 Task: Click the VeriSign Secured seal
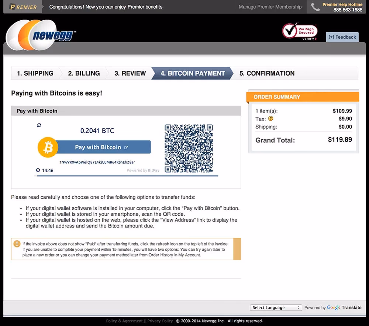click(299, 31)
